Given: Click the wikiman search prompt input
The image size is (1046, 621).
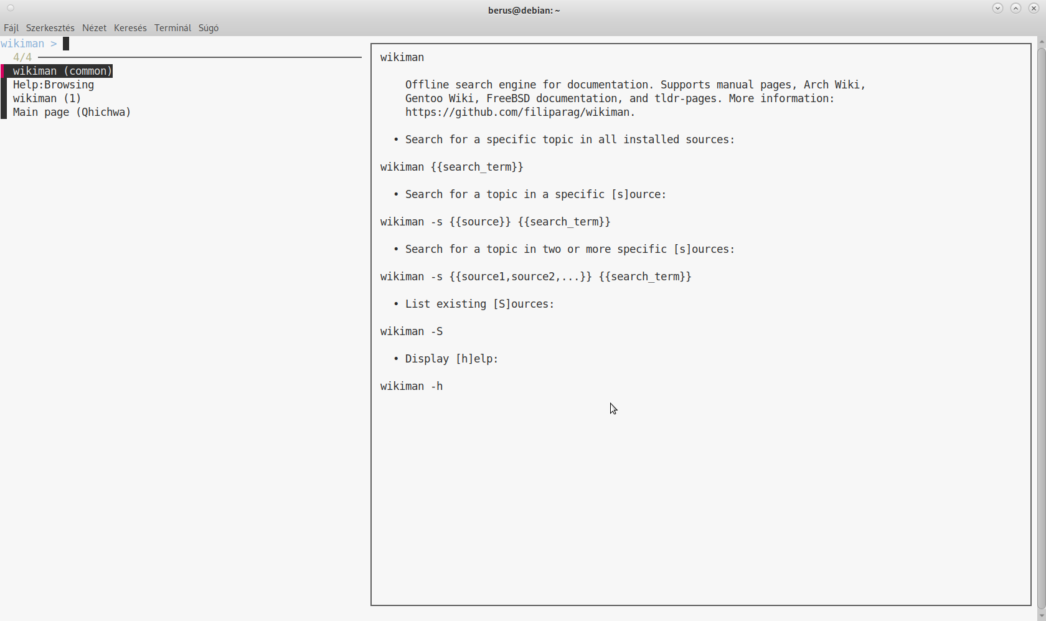Looking at the screenshot, I should (66, 44).
